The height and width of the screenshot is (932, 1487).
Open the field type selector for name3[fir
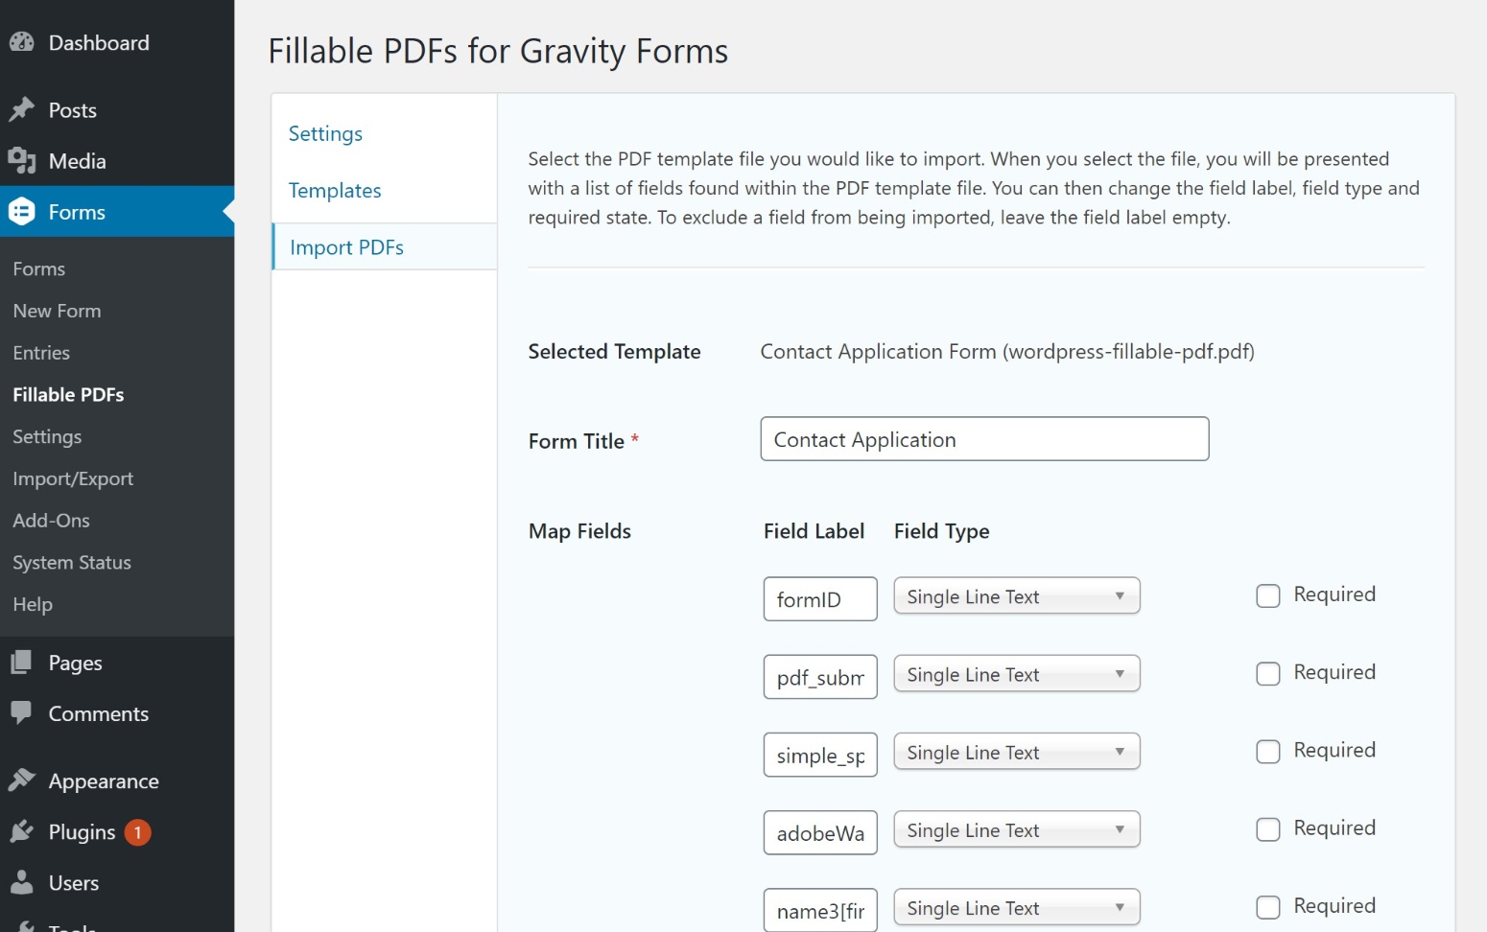[1016, 907]
